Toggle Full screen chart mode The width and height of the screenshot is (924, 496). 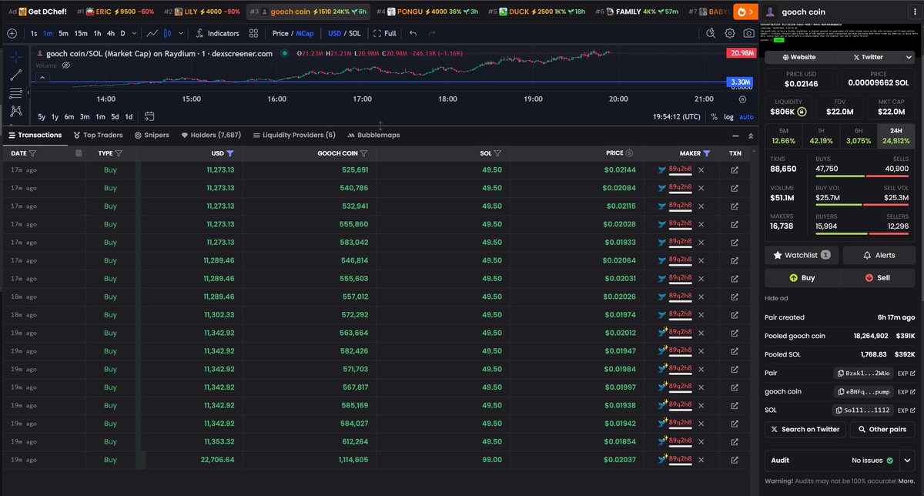pos(385,33)
